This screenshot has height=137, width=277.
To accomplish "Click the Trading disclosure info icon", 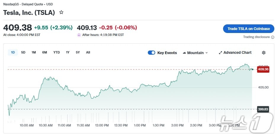I will point(272,37).
